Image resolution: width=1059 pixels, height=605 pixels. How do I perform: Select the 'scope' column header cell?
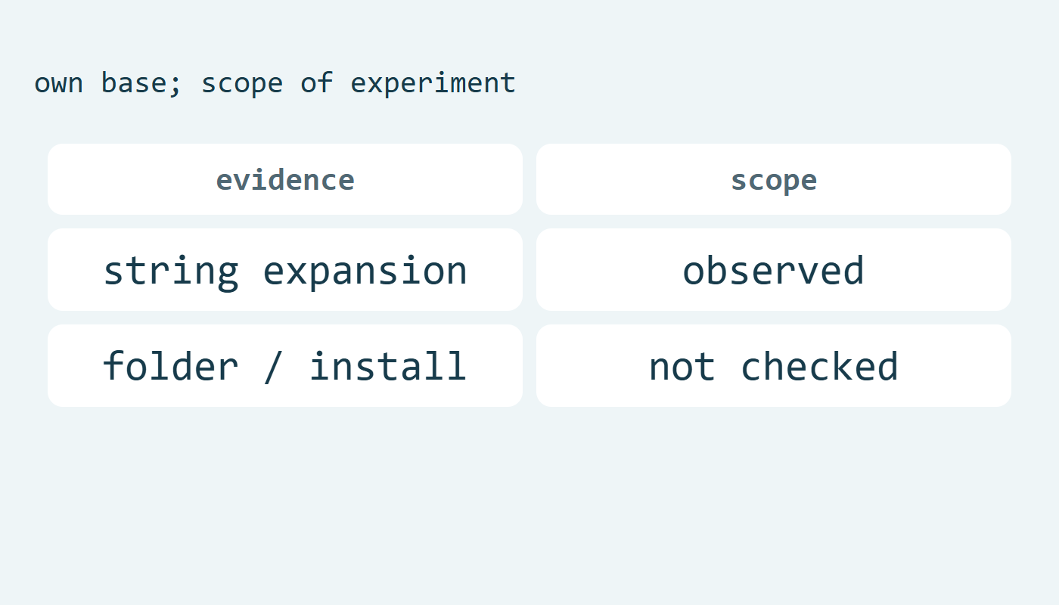point(774,179)
